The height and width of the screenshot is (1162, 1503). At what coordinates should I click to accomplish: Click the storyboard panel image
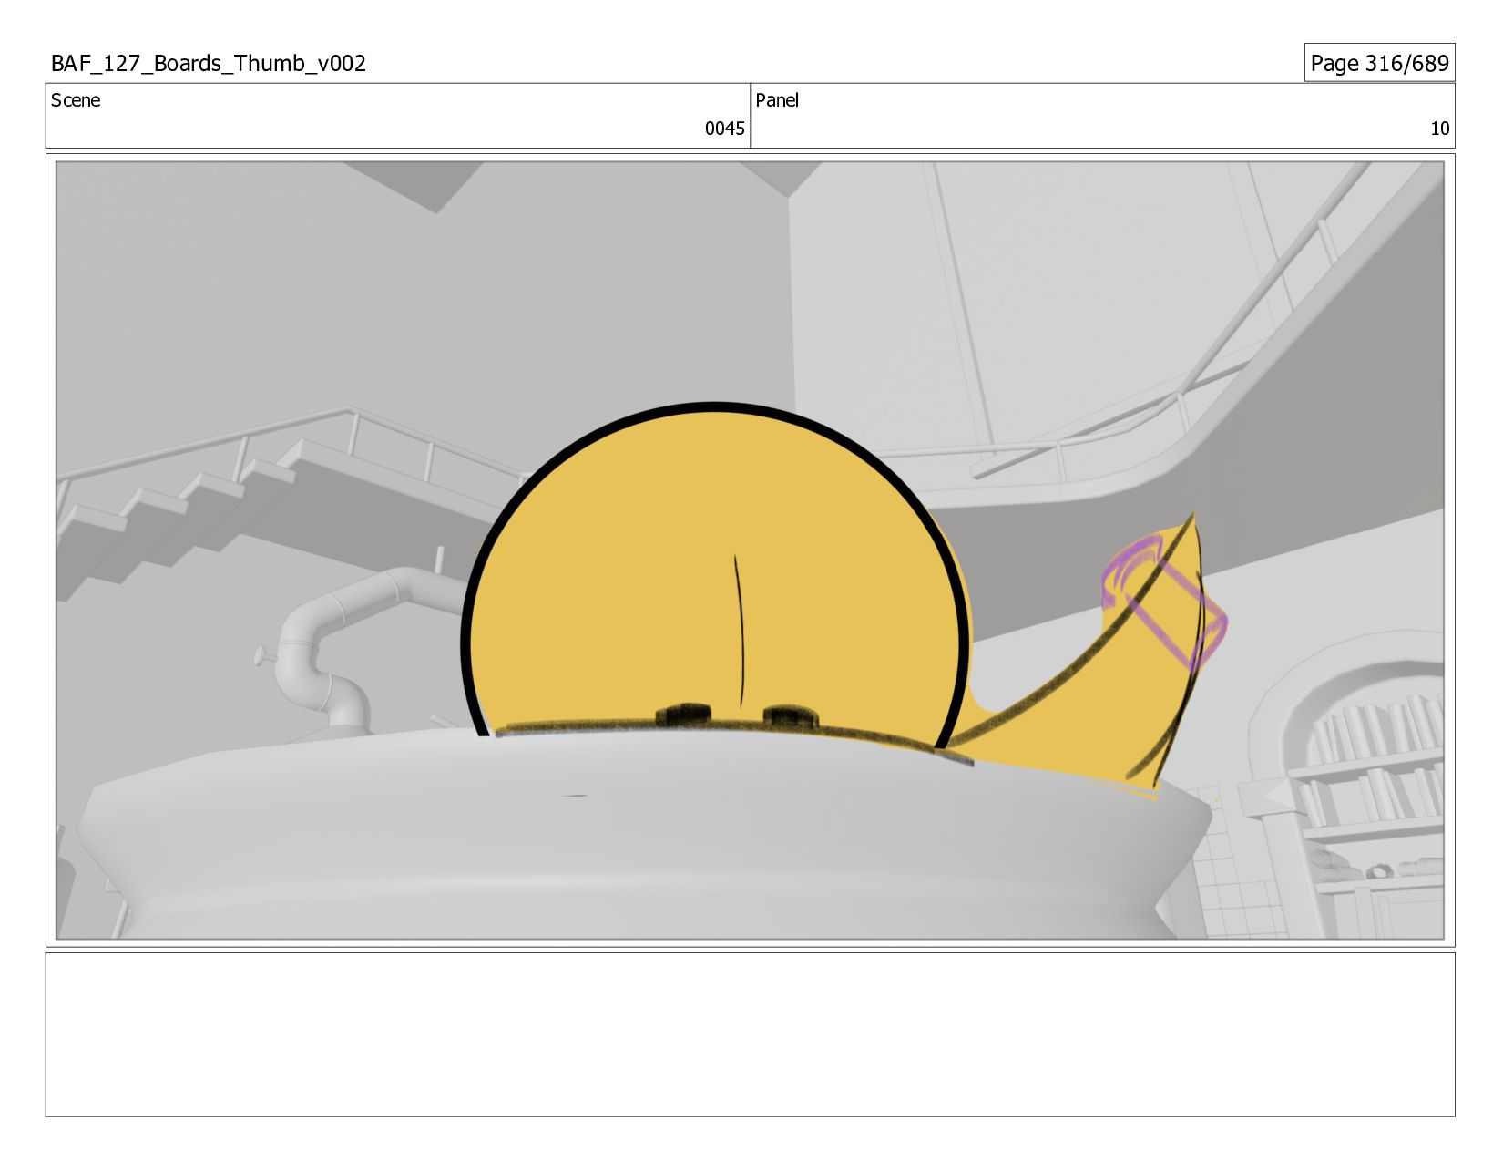click(750, 550)
